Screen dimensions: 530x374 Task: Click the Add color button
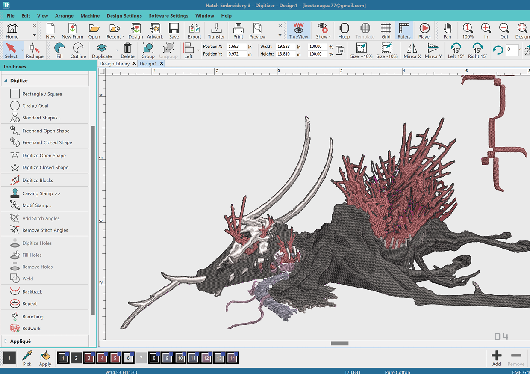496,358
